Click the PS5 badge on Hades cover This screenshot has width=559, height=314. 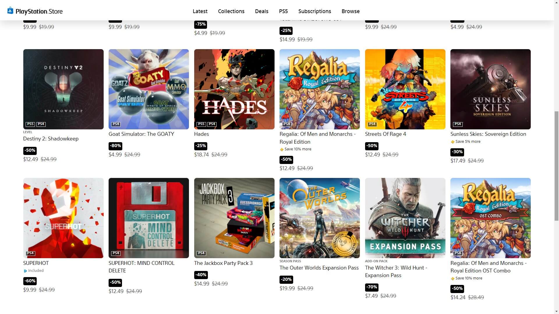(201, 124)
